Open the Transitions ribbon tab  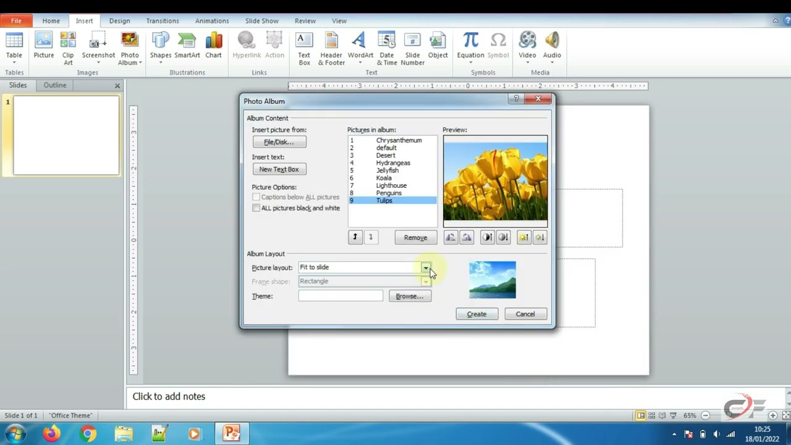[x=163, y=21]
